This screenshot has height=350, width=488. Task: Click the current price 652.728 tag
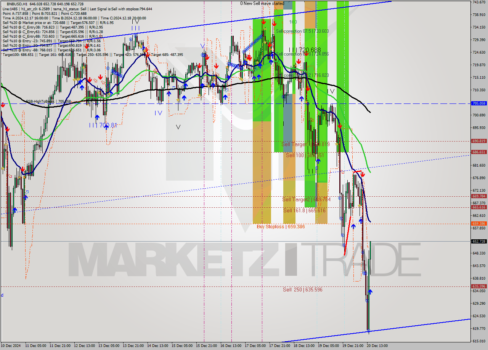[479, 241]
